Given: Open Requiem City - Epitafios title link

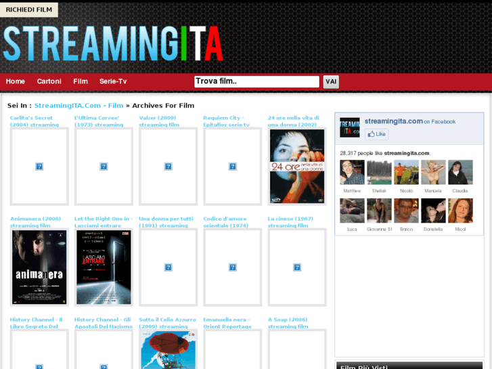Looking at the screenshot, I should (226, 121).
